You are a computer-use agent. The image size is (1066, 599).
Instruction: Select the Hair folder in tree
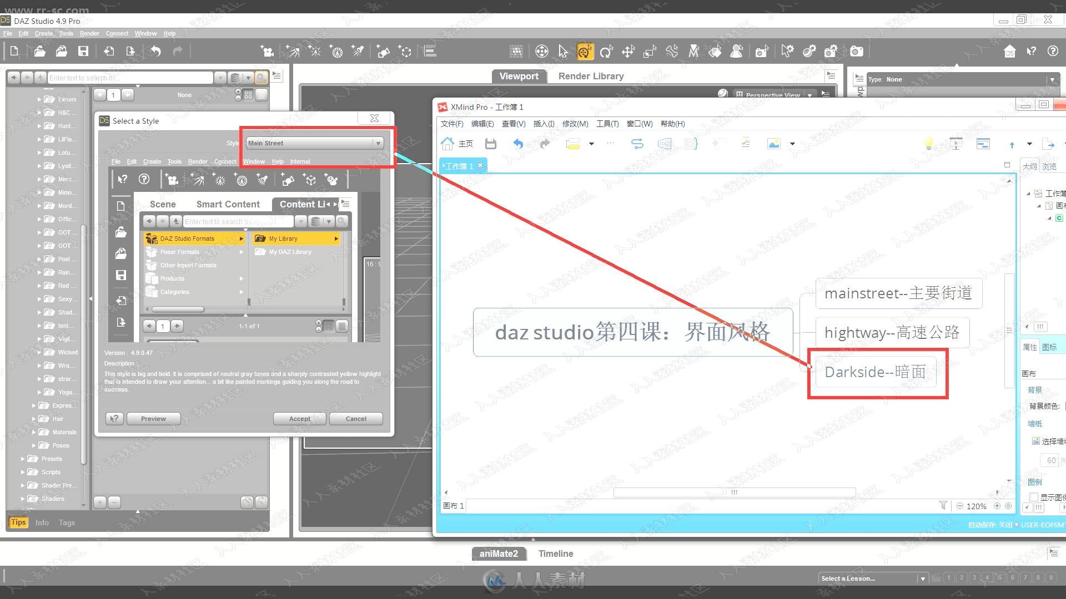click(x=58, y=419)
